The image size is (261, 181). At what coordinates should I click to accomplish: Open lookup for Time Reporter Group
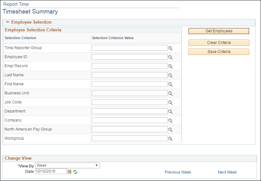tap(170, 48)
